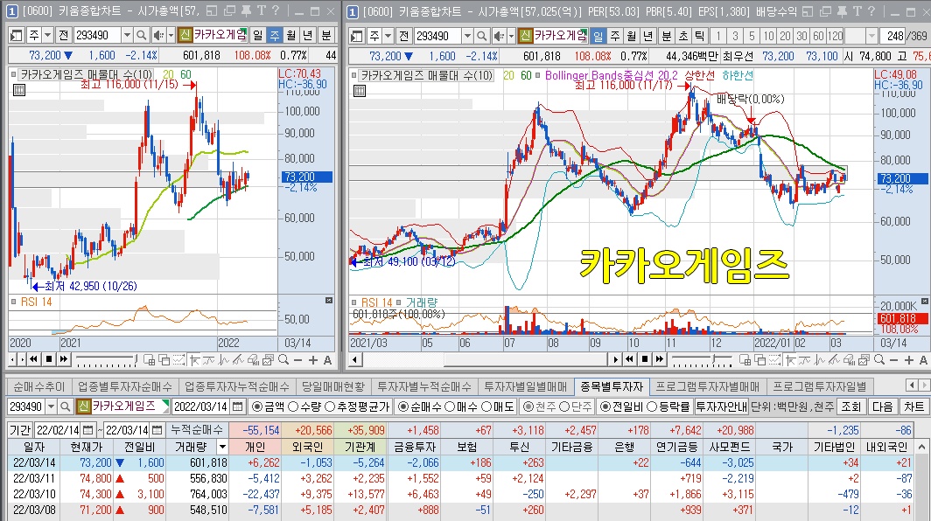
Task: Click the search magnifier in left chart window
Action: point(142,36)
